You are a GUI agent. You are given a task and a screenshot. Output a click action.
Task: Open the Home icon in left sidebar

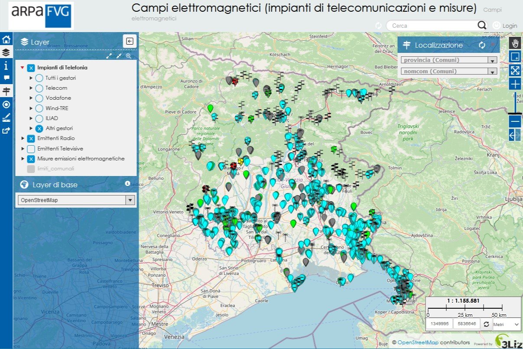(6, 40)
